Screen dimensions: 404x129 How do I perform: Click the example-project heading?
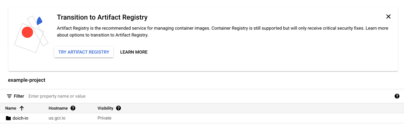tap(27, 80)
